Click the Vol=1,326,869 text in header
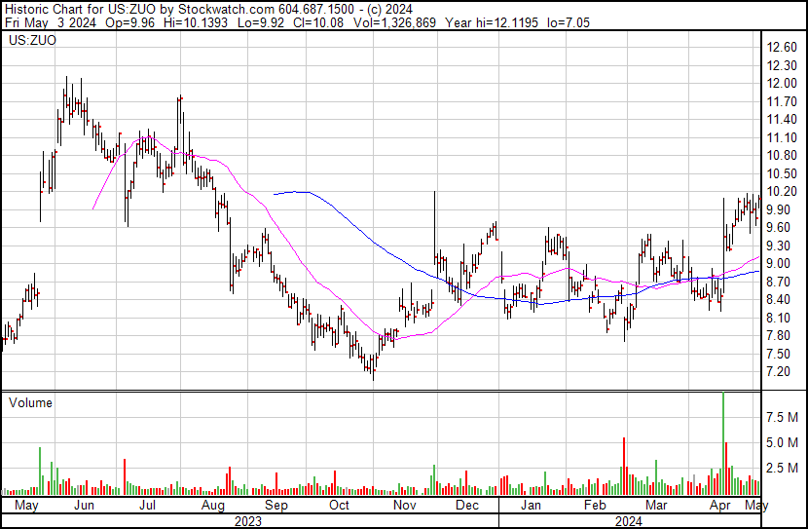Viewport: 808px width, 529px height. pyautogui.click(x=394, y=22)
